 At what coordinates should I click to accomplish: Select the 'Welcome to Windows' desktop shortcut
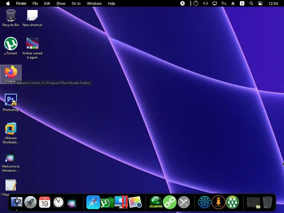(11, 161)
